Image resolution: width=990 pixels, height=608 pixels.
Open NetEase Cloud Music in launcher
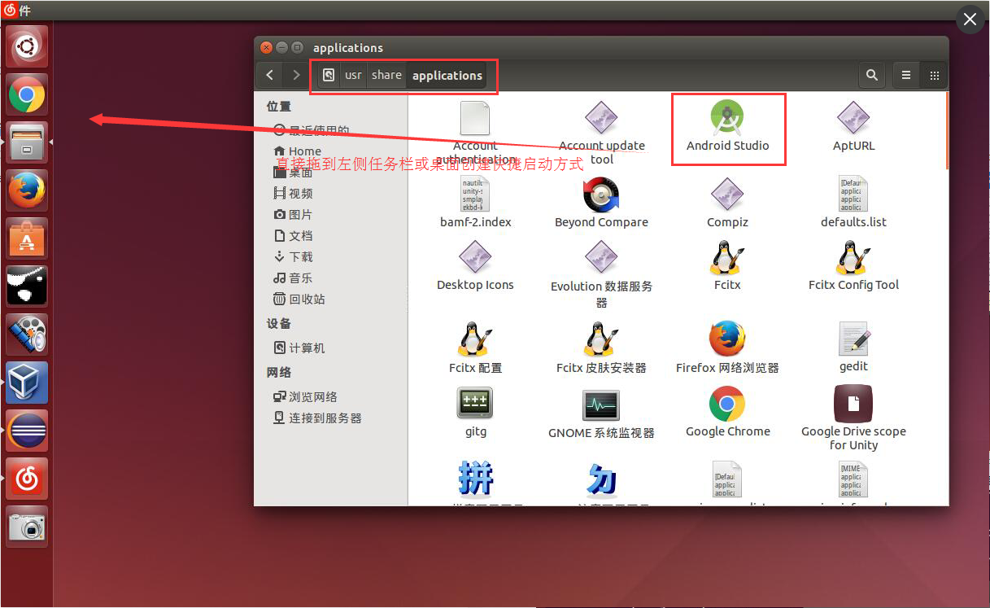pyautogui.click(x=27, y=479)
